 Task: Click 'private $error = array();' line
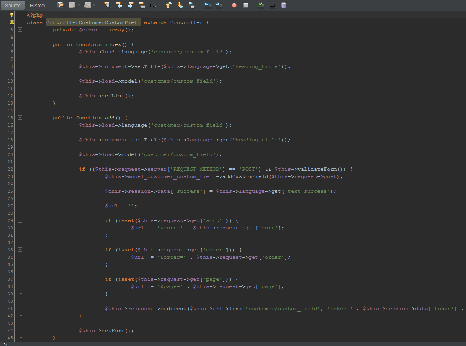pyautogui.click(x=93, y=30)
